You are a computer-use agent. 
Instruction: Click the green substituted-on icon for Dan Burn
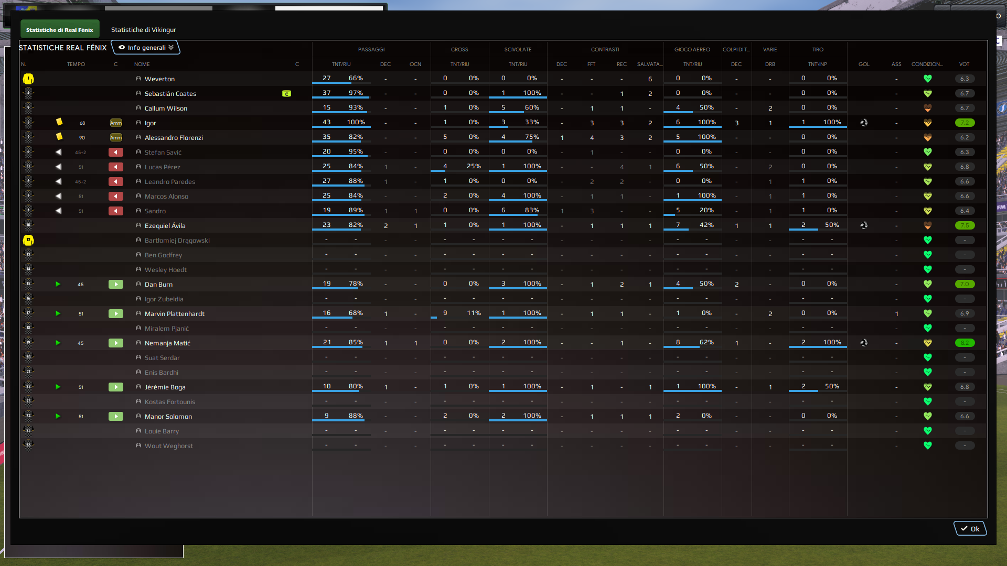point(116,285)
